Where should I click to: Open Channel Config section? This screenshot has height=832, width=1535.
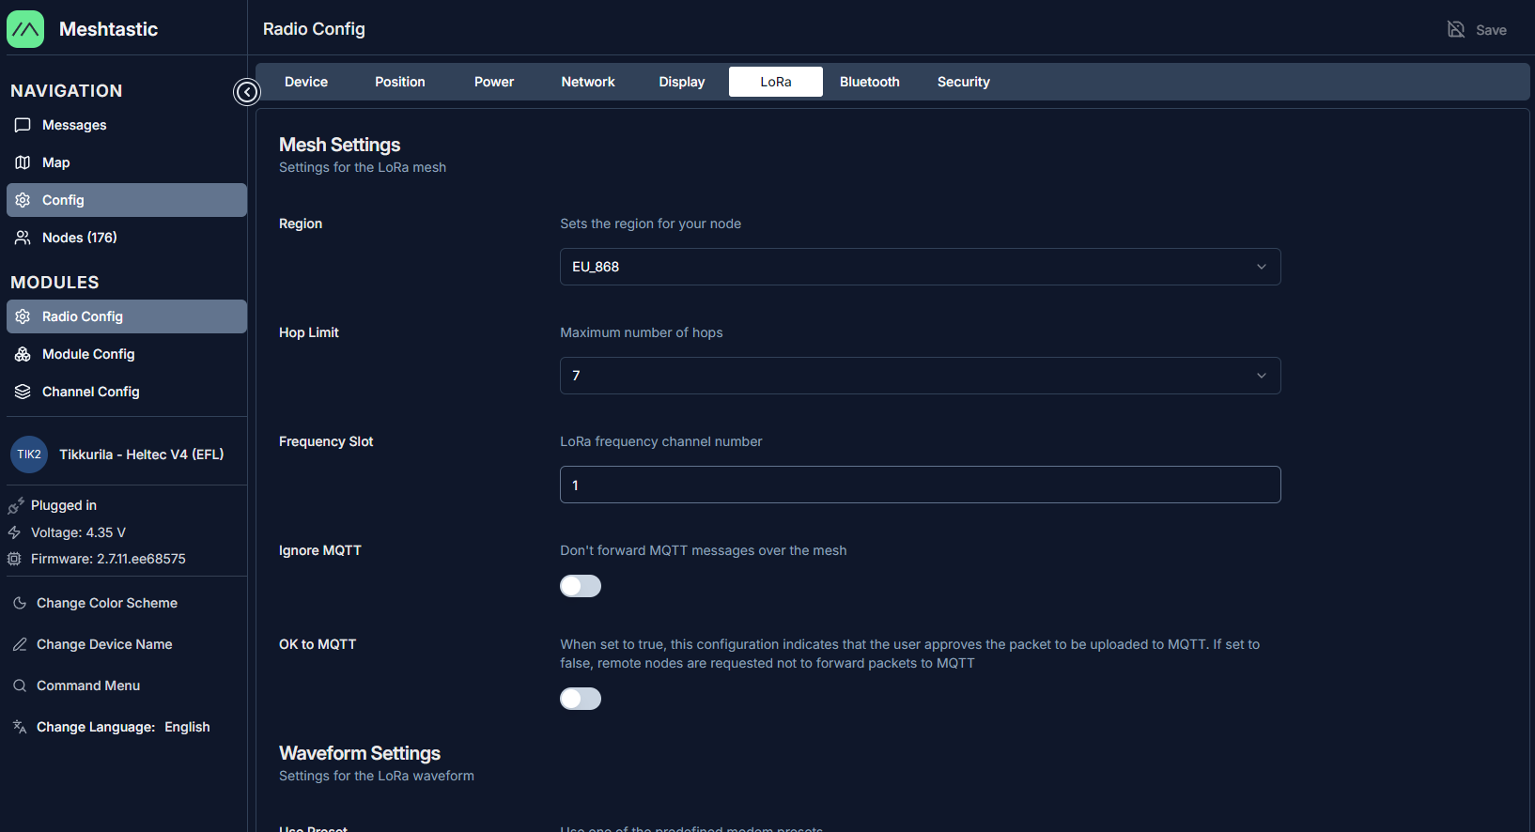click(x=90, y=392)
